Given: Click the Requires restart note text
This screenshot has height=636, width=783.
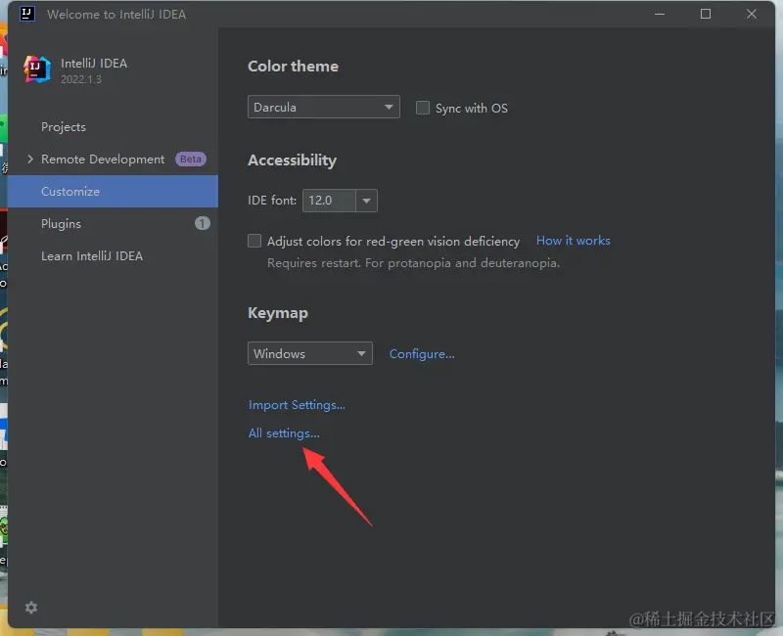Looking at the screenshot, I should (x=413, y=263).
